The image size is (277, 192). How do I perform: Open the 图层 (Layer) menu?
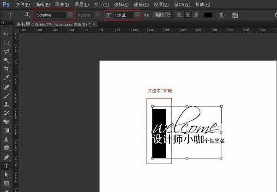[81, 5]
